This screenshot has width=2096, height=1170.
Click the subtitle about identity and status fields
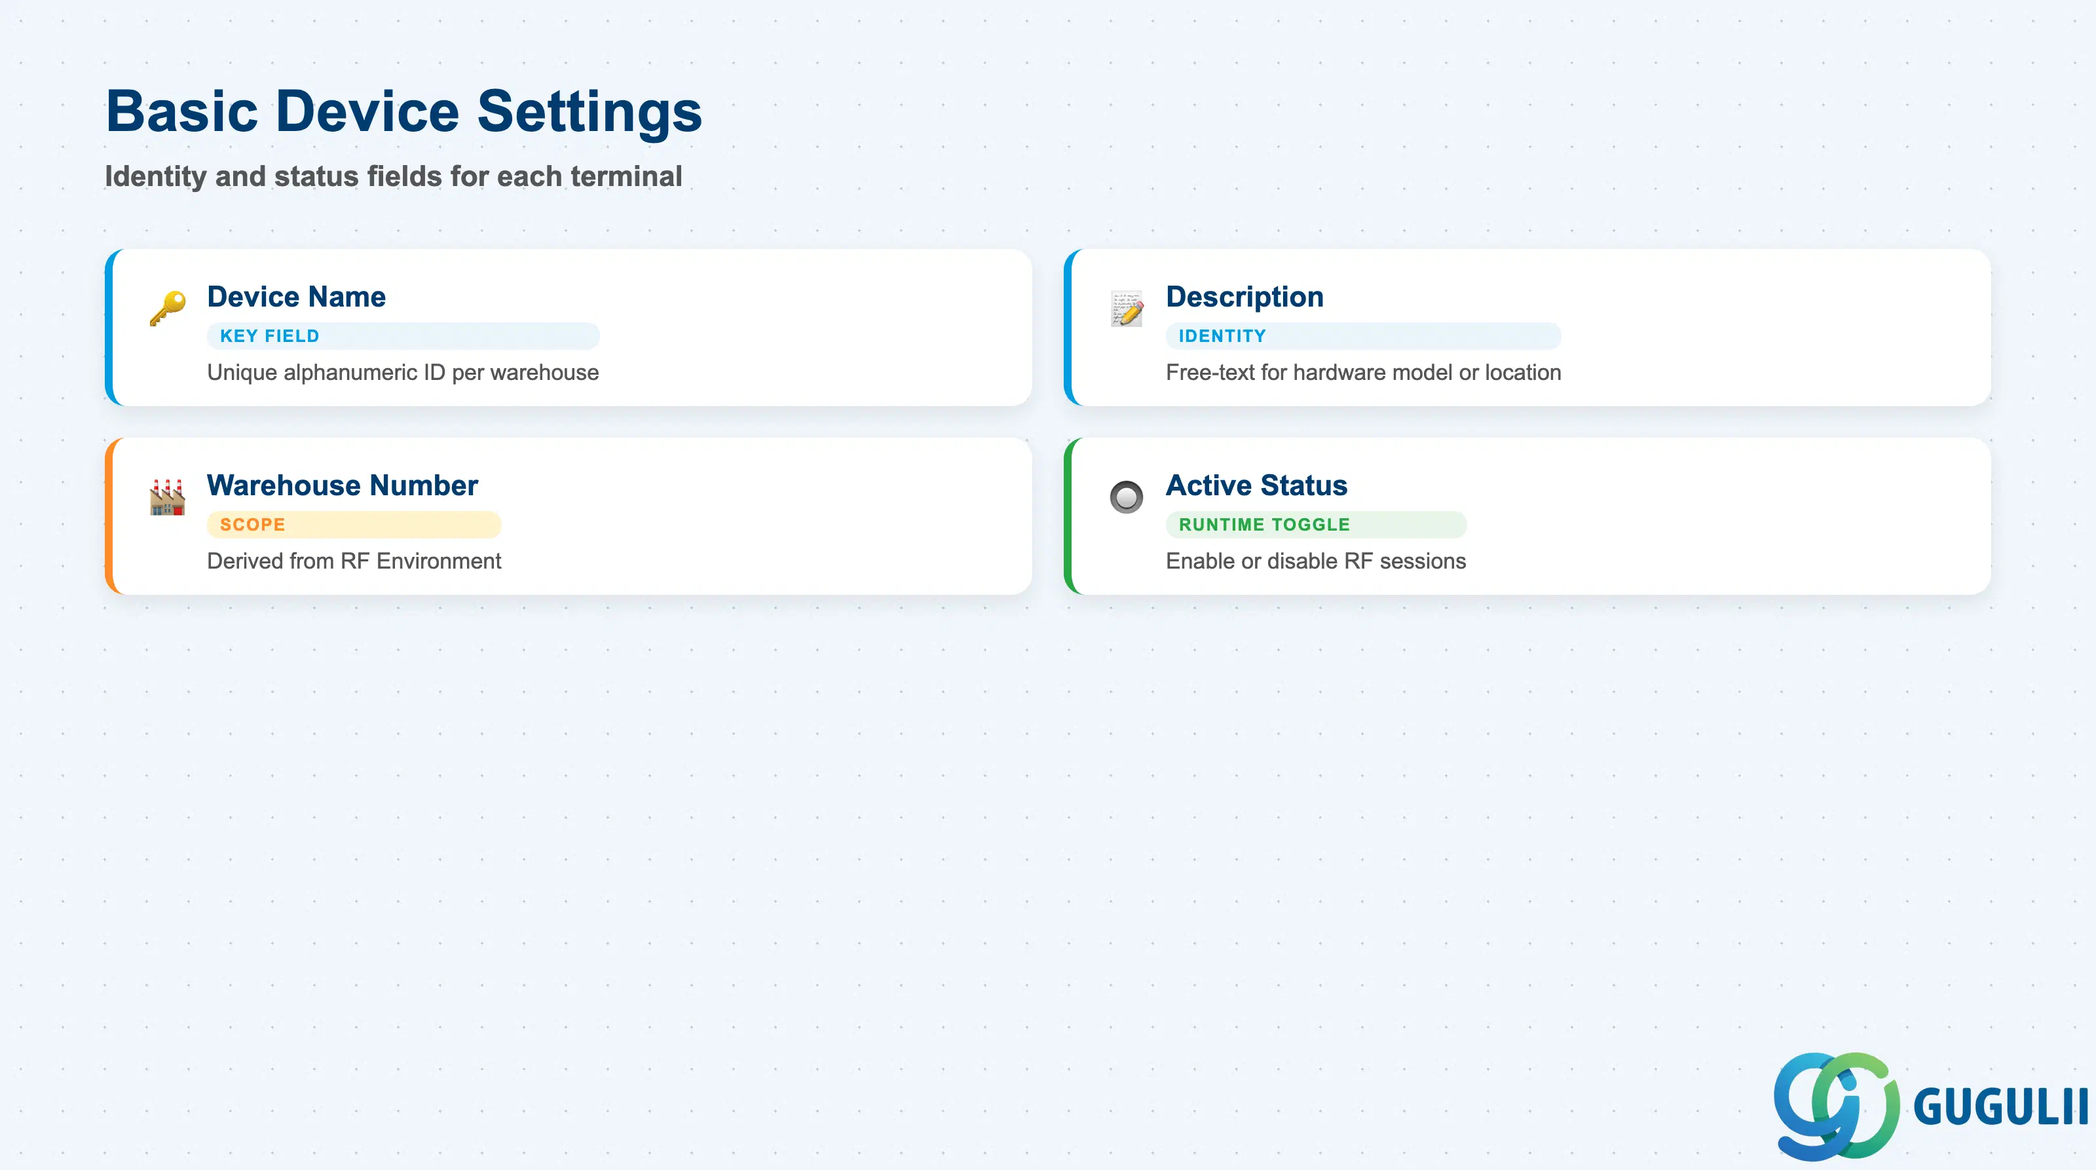point(394,177)
